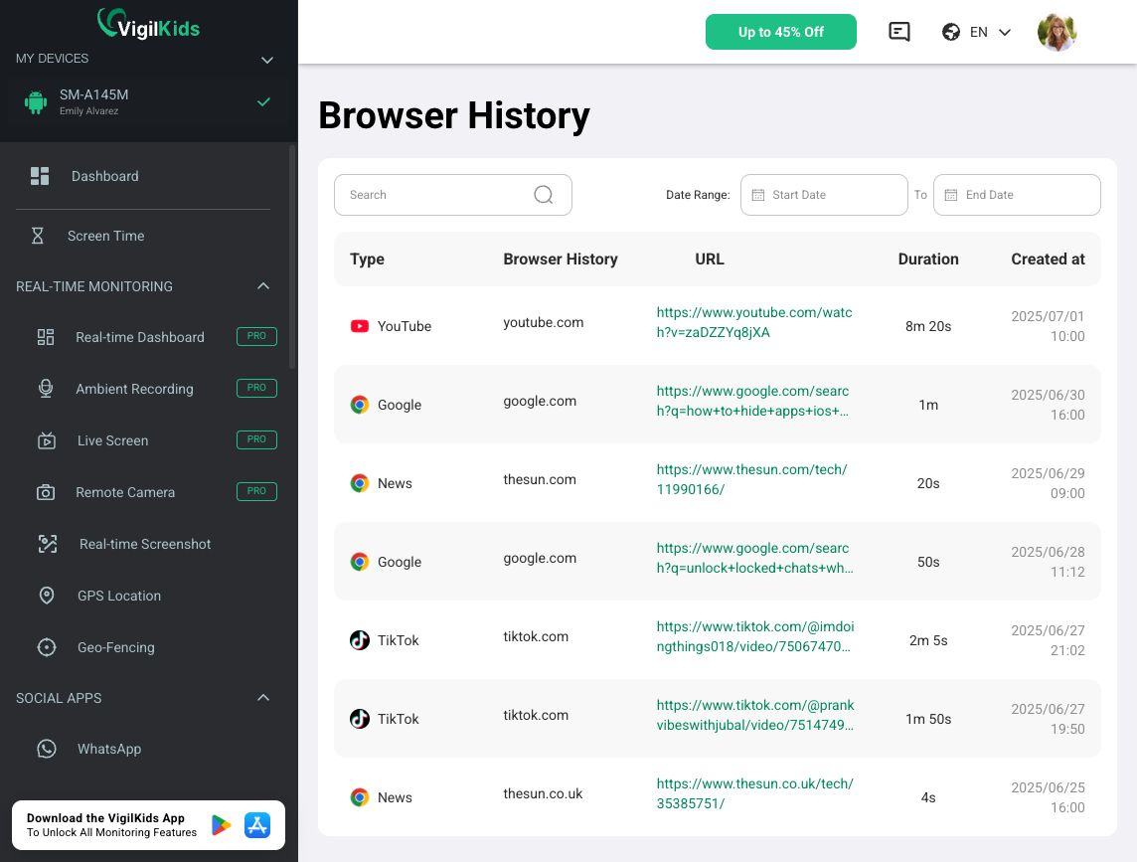Click the Dashboard grid icon
Screen dimensions: 1137x862
click(x=40, y=176)
